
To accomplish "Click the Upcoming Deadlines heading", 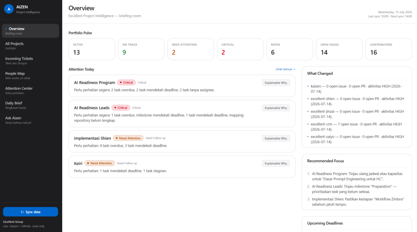I will coord(325,223).
